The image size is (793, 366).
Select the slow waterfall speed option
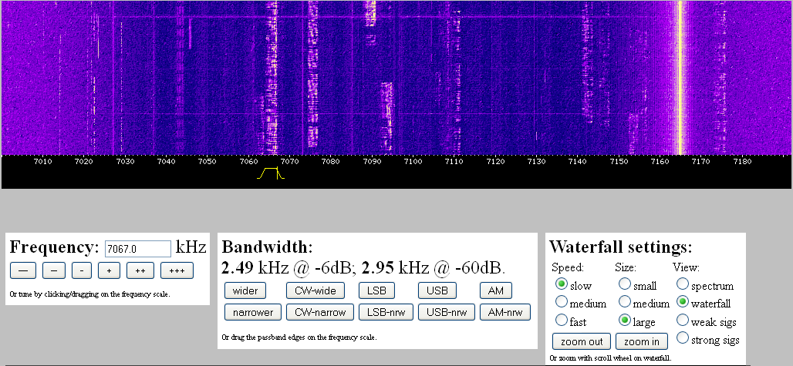click(x=561, y=284)
